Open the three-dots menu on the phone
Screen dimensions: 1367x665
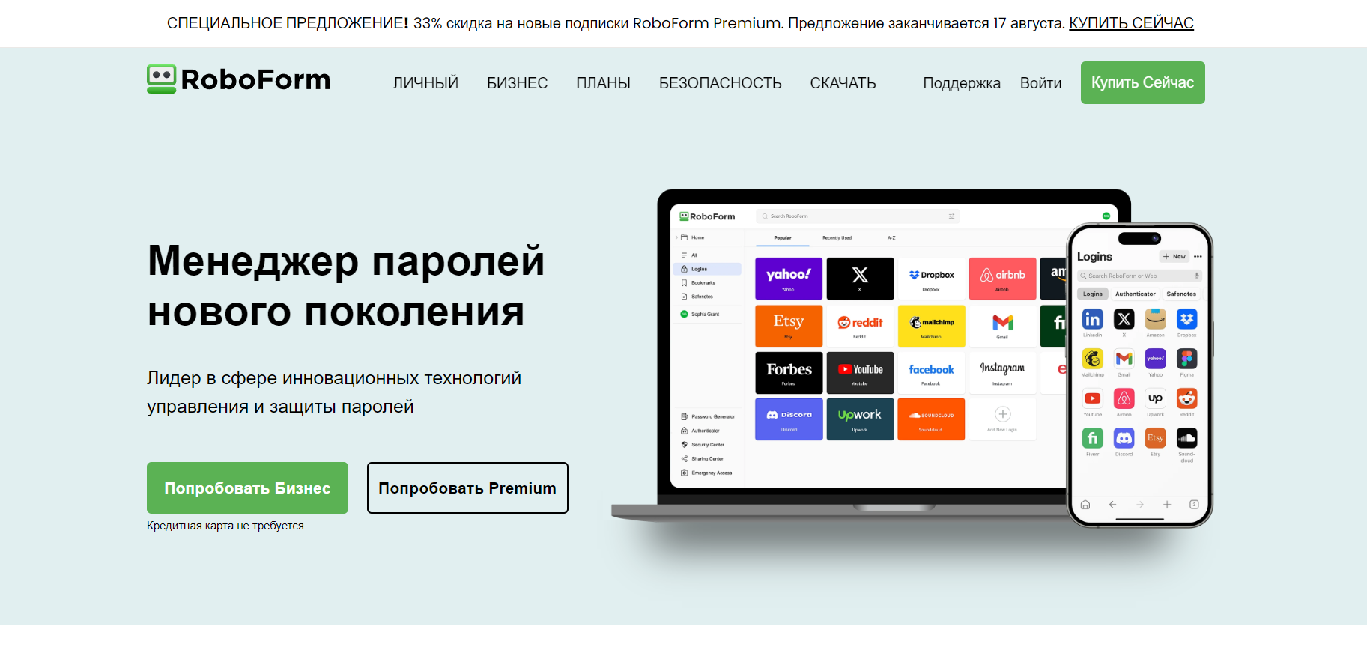[1198, 257]
